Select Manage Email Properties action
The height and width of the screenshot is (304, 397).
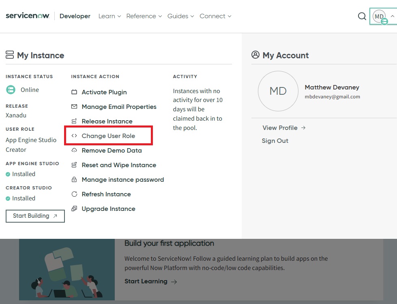point(119,106)
